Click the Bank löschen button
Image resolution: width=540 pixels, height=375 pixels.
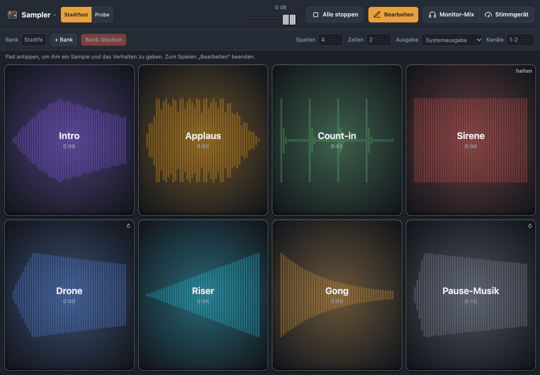pos(103,40)
